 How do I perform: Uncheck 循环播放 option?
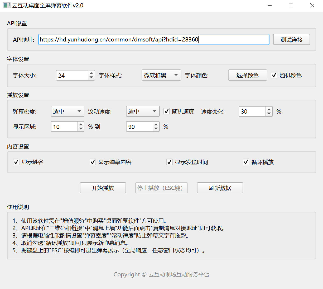tap(246, 162)
